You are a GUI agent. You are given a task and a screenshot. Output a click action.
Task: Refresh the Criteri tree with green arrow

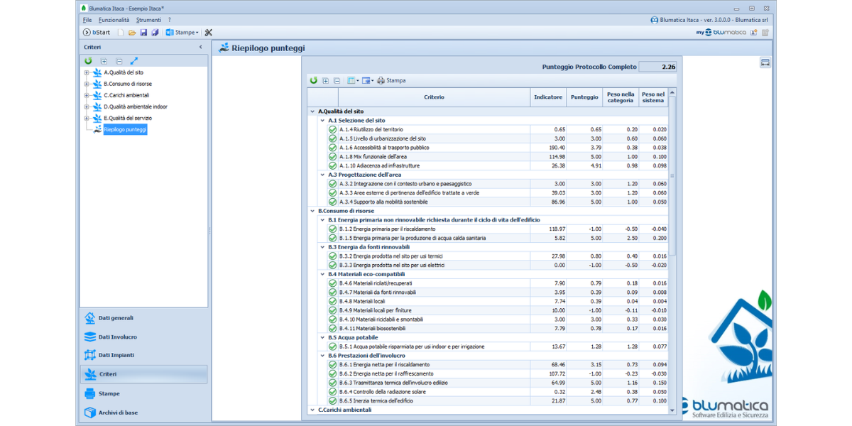88,62
